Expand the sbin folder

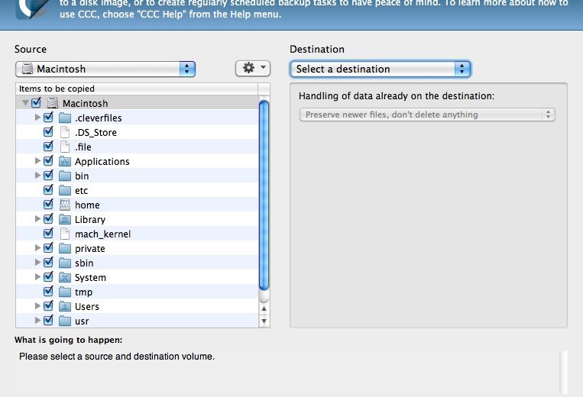click(37, 262)
